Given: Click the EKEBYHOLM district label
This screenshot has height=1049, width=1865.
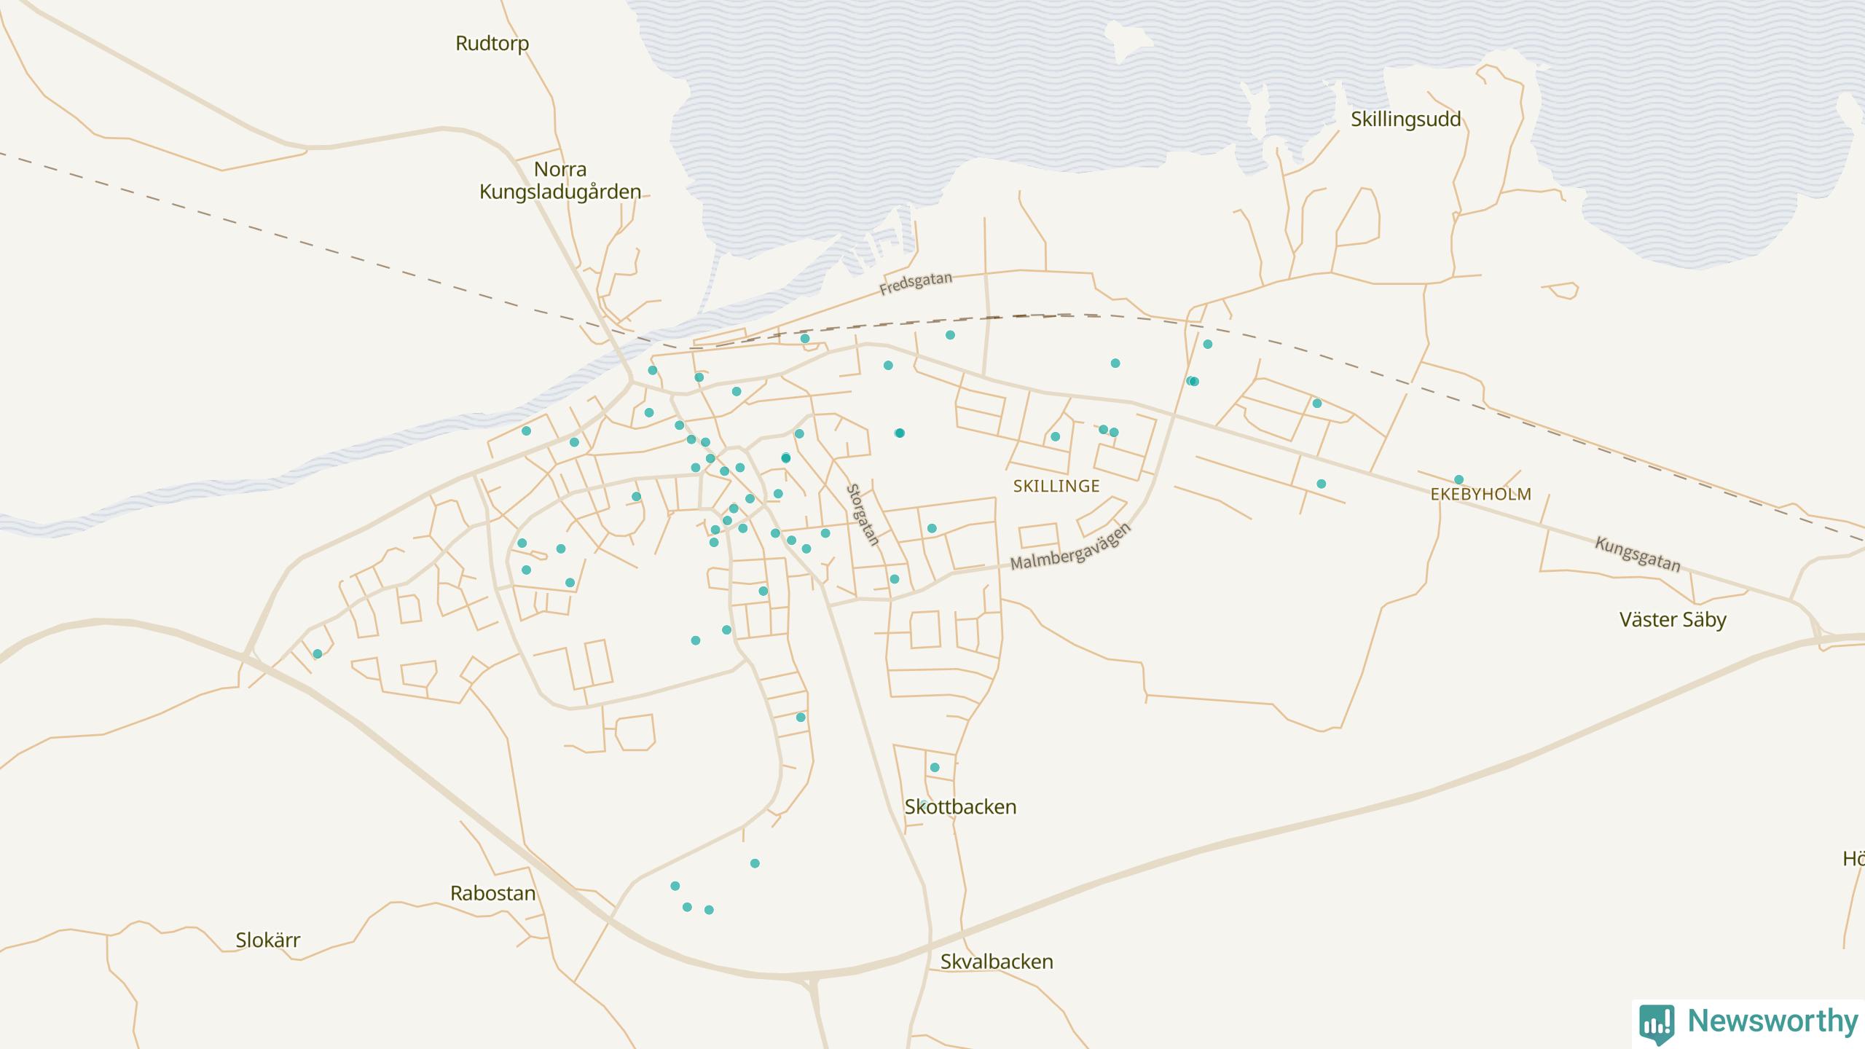Looking at the screenshot, I should click(x=1480, y=494).
